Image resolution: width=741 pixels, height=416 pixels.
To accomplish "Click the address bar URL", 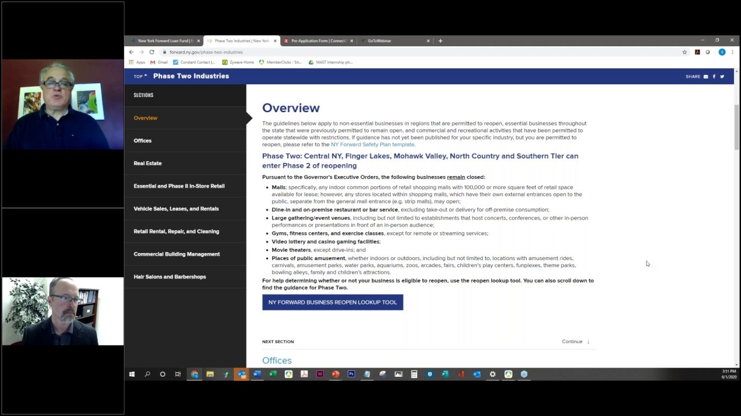I will click(x=206, y=52).
